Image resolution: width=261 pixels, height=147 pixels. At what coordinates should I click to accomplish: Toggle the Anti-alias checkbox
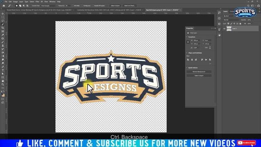(x=73, y=6)
